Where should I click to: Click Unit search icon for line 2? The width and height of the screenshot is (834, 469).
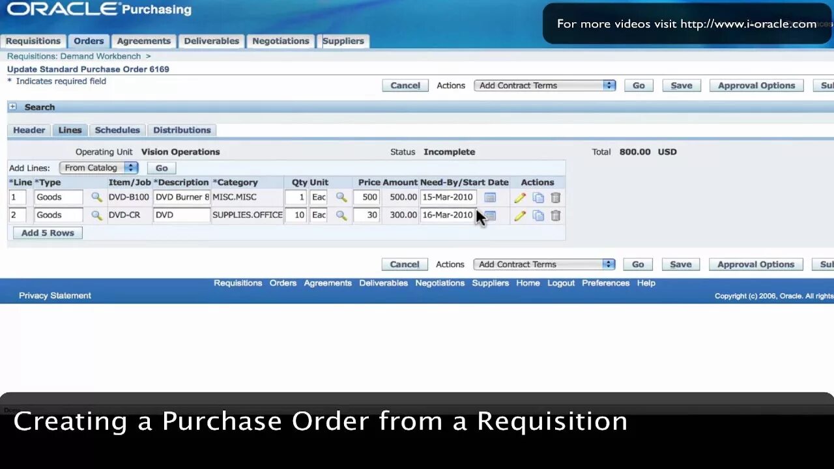pos(341,215)
